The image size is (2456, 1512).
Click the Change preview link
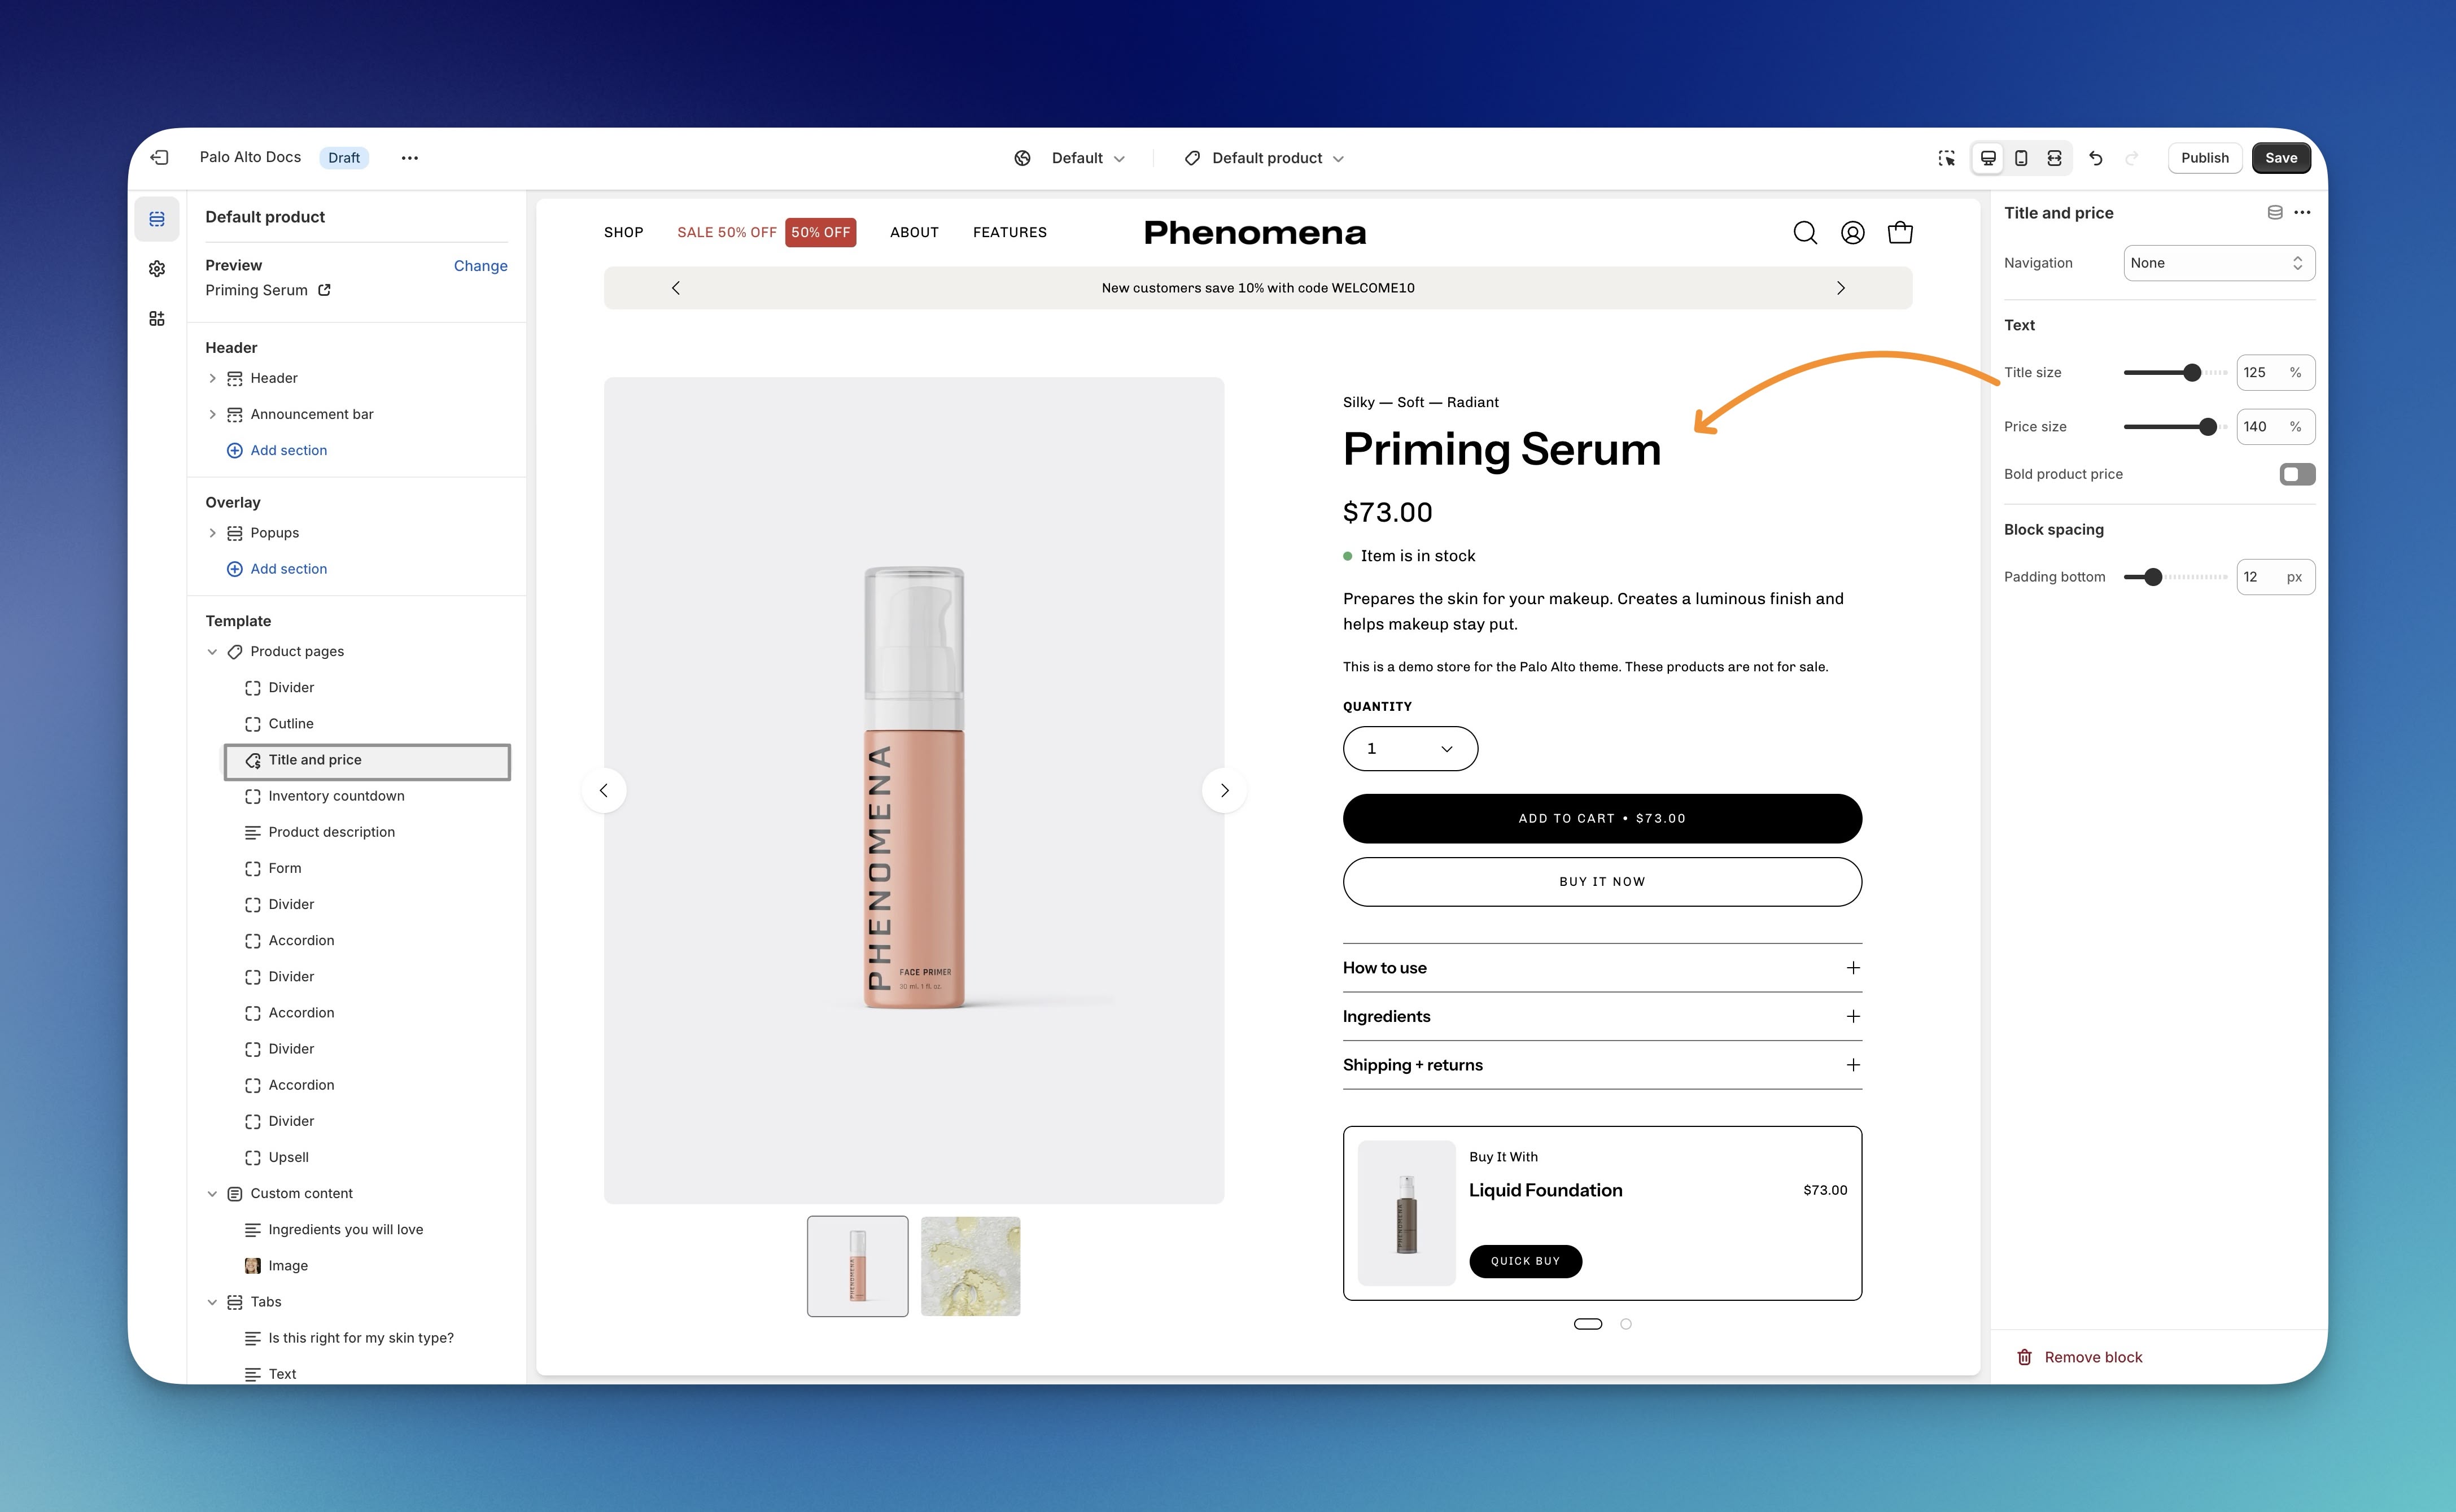coord(480,265)
